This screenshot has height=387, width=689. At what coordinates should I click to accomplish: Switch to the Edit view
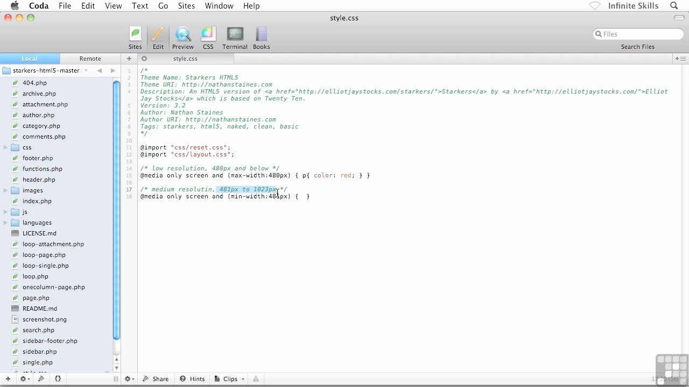coord(158,38)
